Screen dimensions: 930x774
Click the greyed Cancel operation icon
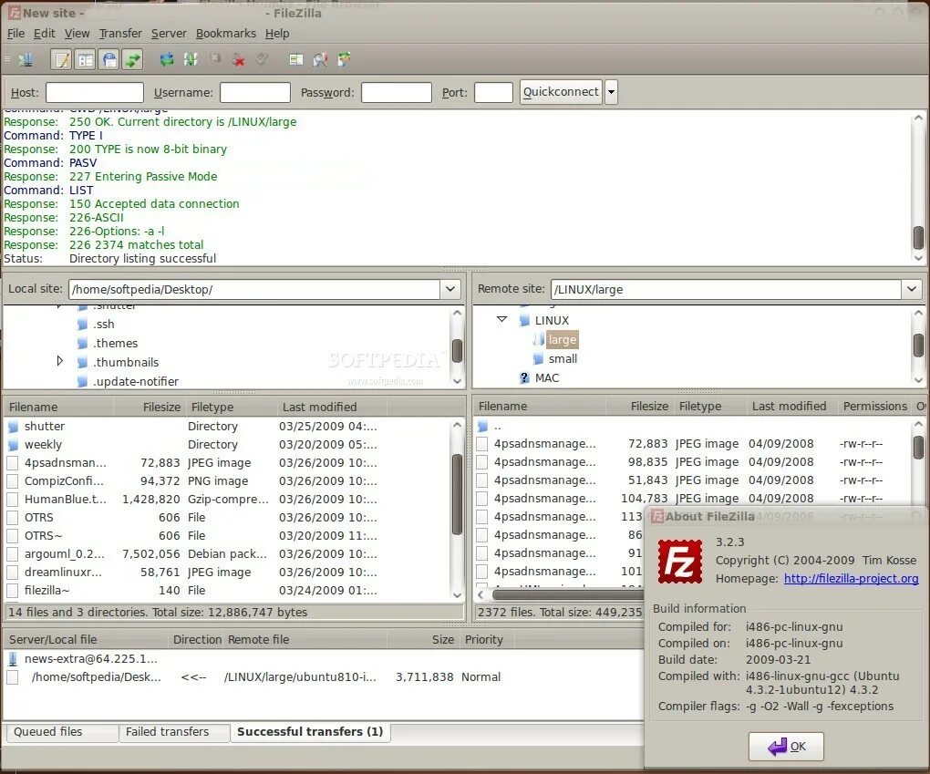(214, 58)
